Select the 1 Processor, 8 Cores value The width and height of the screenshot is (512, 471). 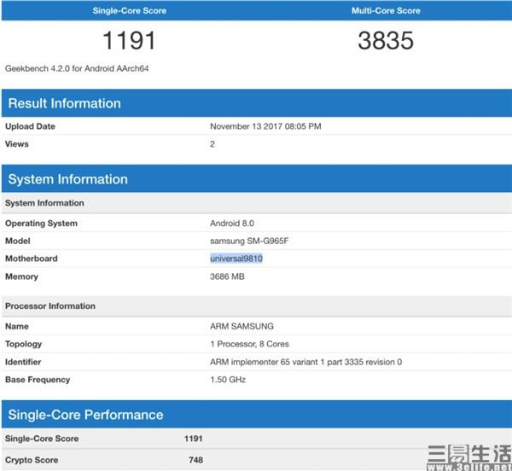coord(249,344)
